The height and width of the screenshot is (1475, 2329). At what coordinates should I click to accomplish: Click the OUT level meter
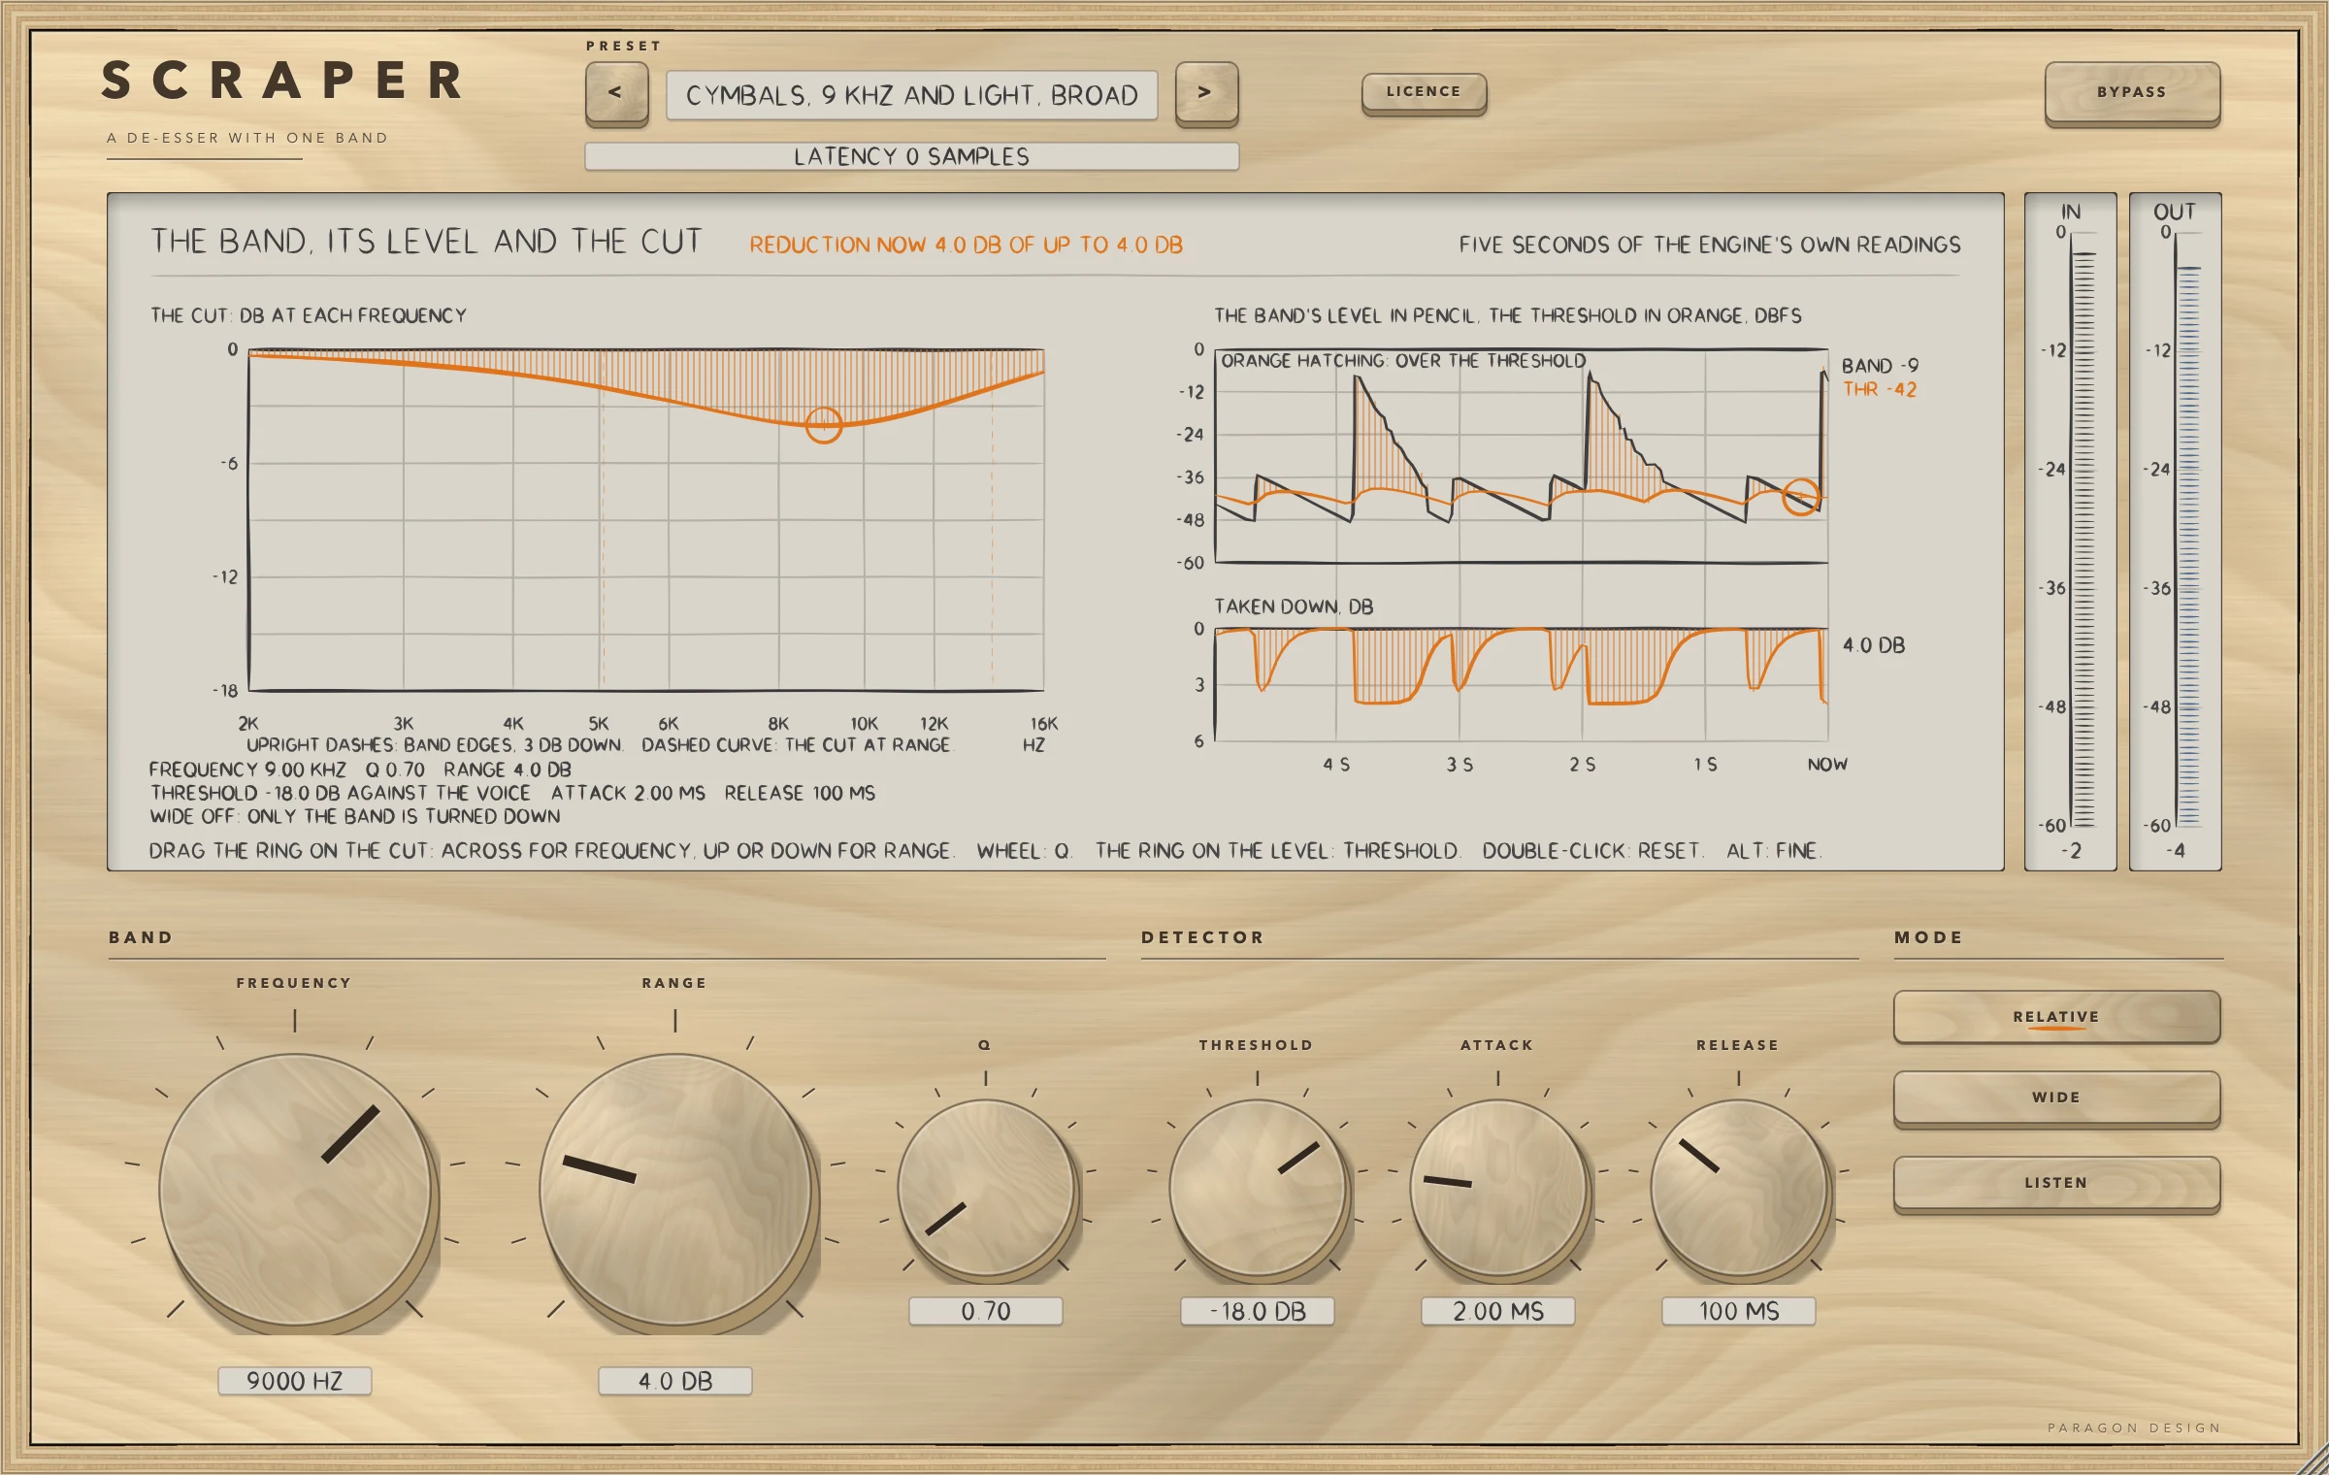tap(2176, 532)
